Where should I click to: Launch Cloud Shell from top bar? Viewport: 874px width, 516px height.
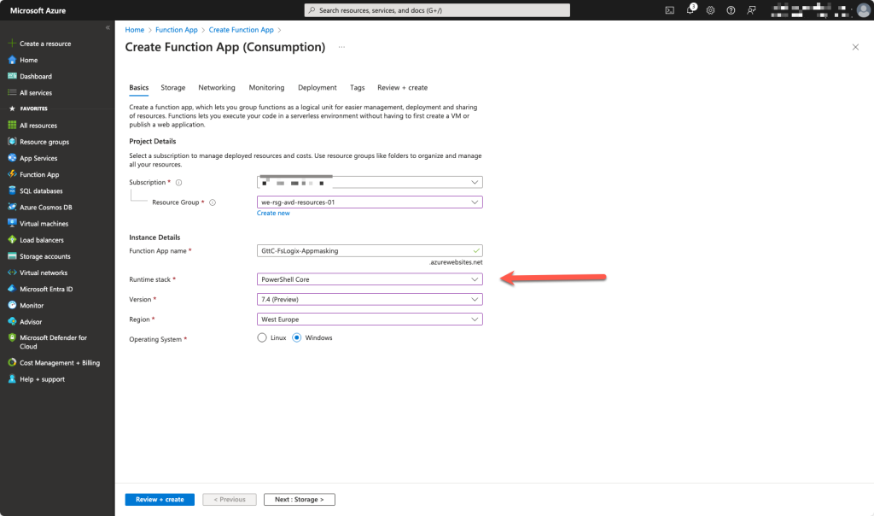point(669,10)
